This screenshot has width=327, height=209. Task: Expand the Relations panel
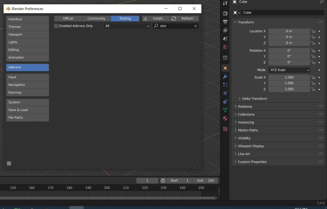click(235, 106)
